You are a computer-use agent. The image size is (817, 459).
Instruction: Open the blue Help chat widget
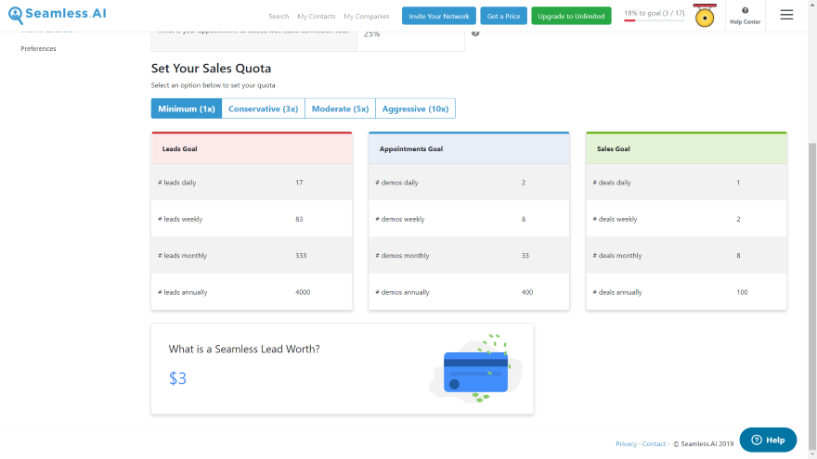tap(768, 440)
